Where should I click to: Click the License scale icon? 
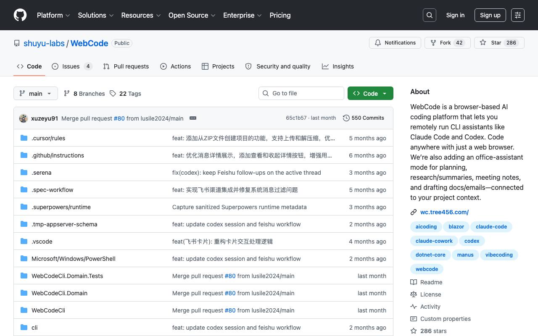[x=414, y=294]
